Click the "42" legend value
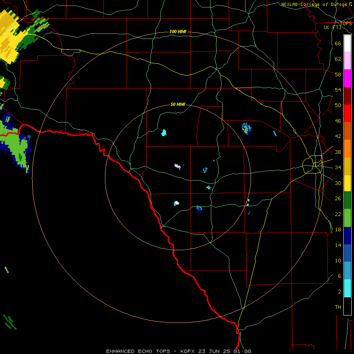 click(x=338, y=136)
